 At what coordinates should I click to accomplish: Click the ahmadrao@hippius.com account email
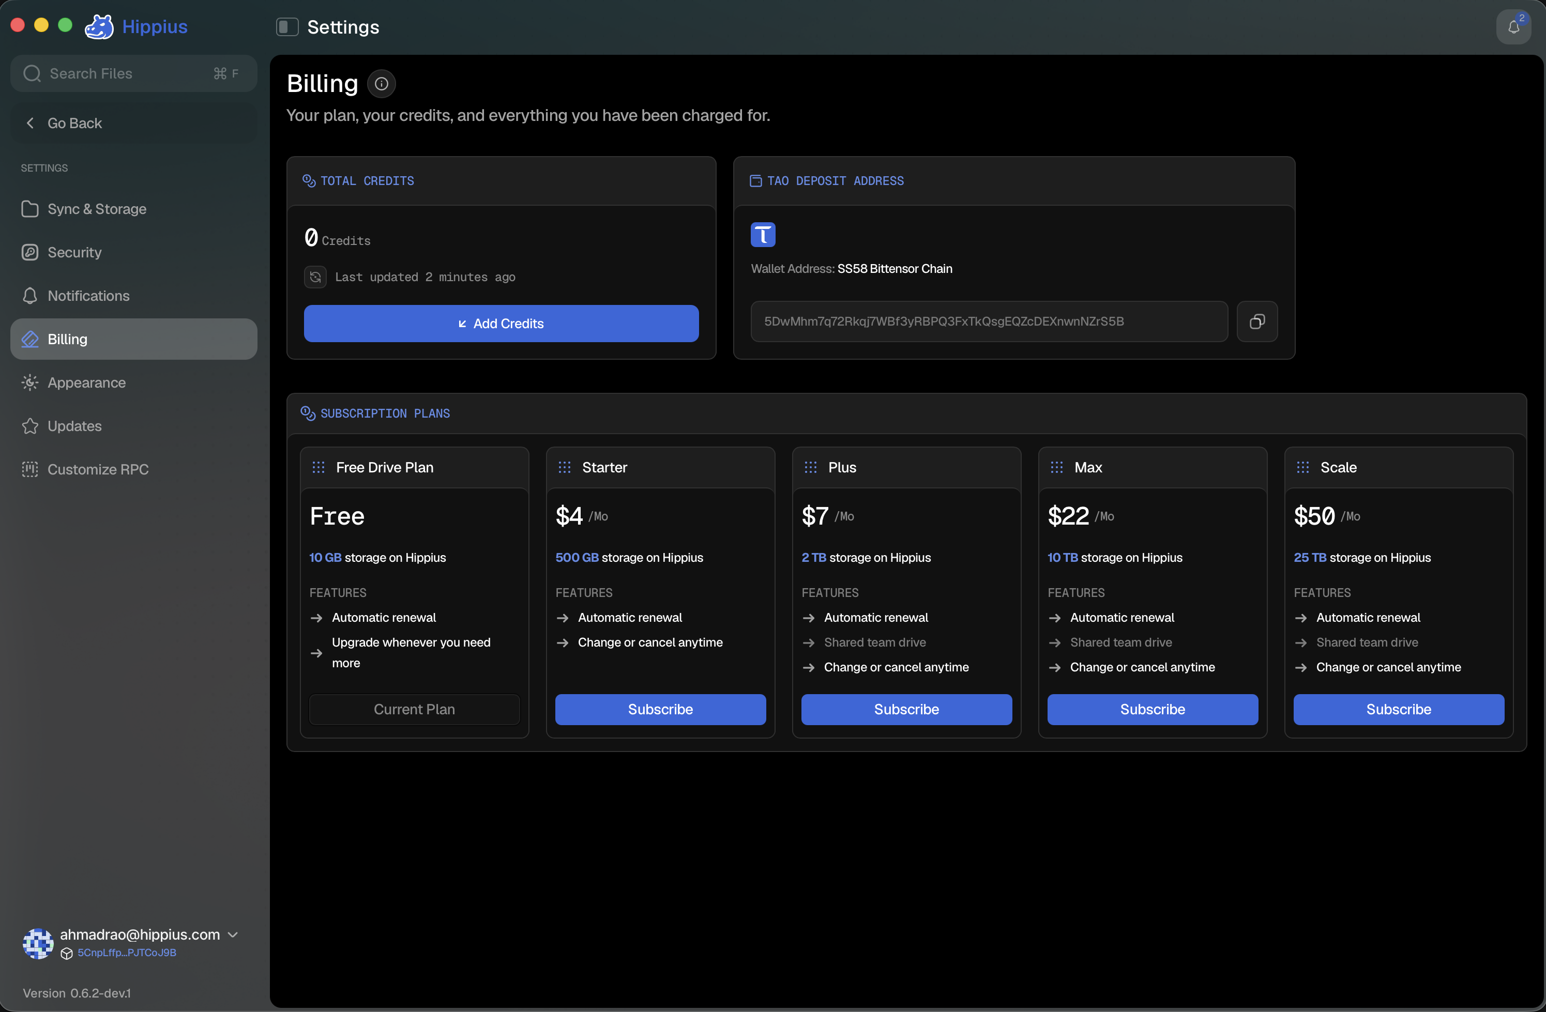[140, 934]
